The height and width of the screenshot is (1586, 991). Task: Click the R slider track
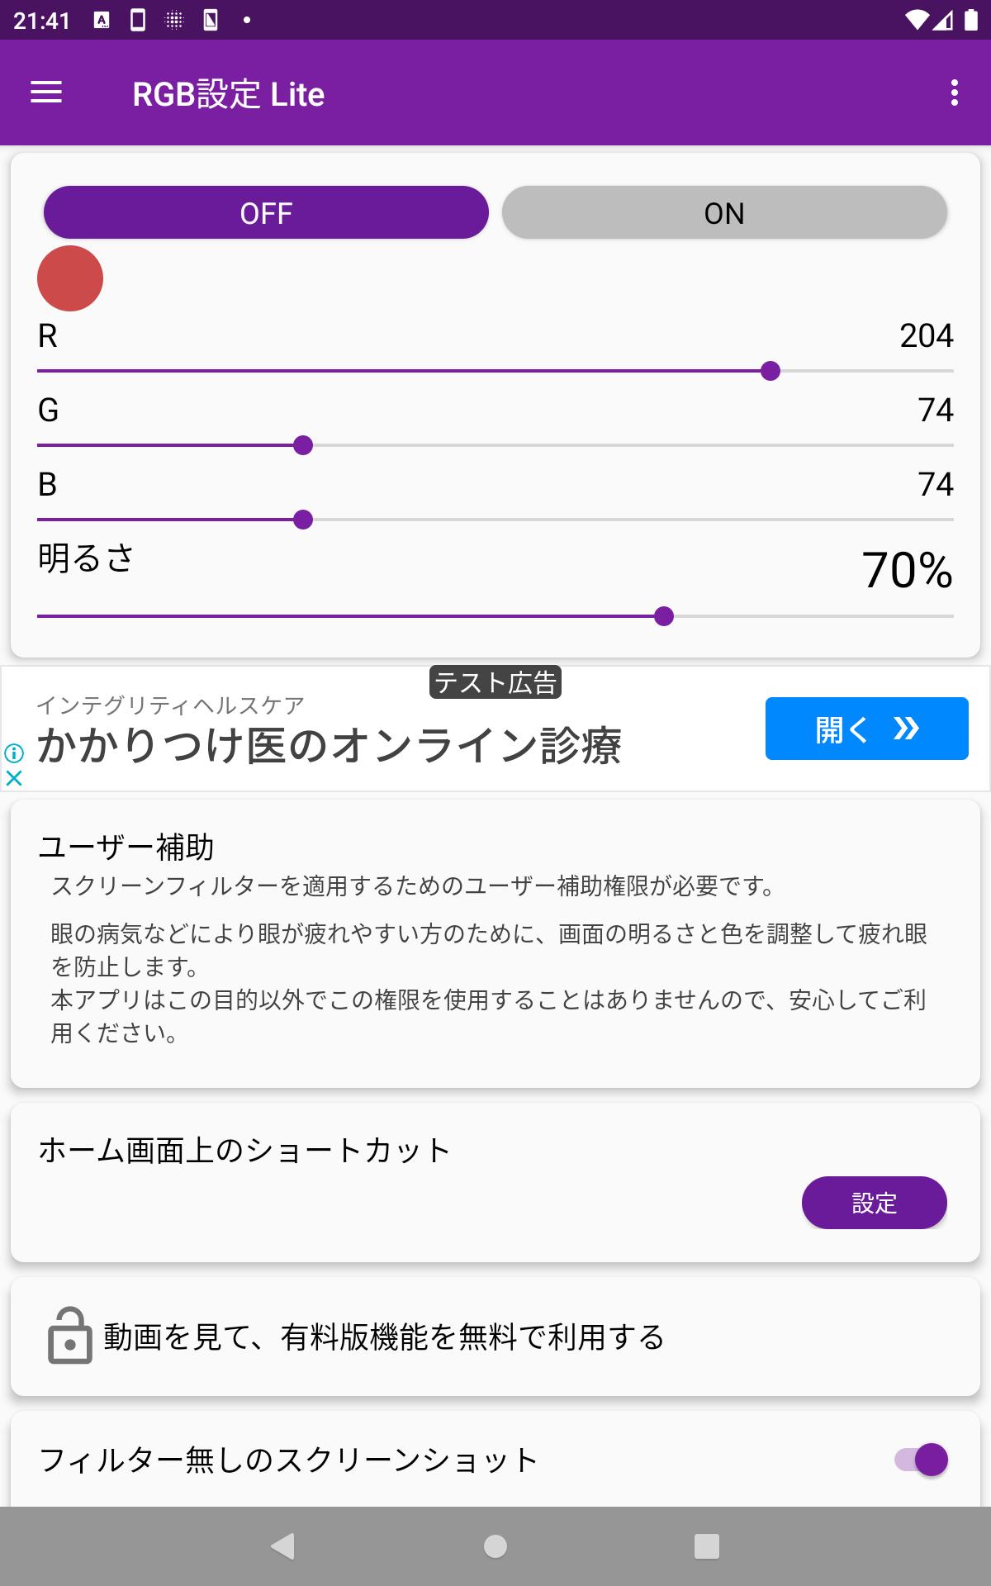click(495, 371)
